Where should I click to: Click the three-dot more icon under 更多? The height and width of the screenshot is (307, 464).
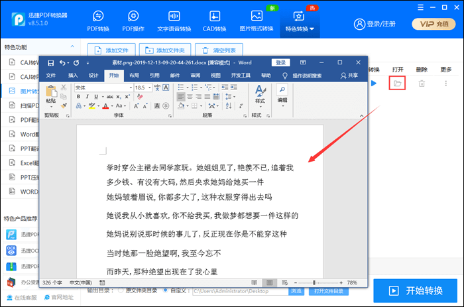(446, 84)
